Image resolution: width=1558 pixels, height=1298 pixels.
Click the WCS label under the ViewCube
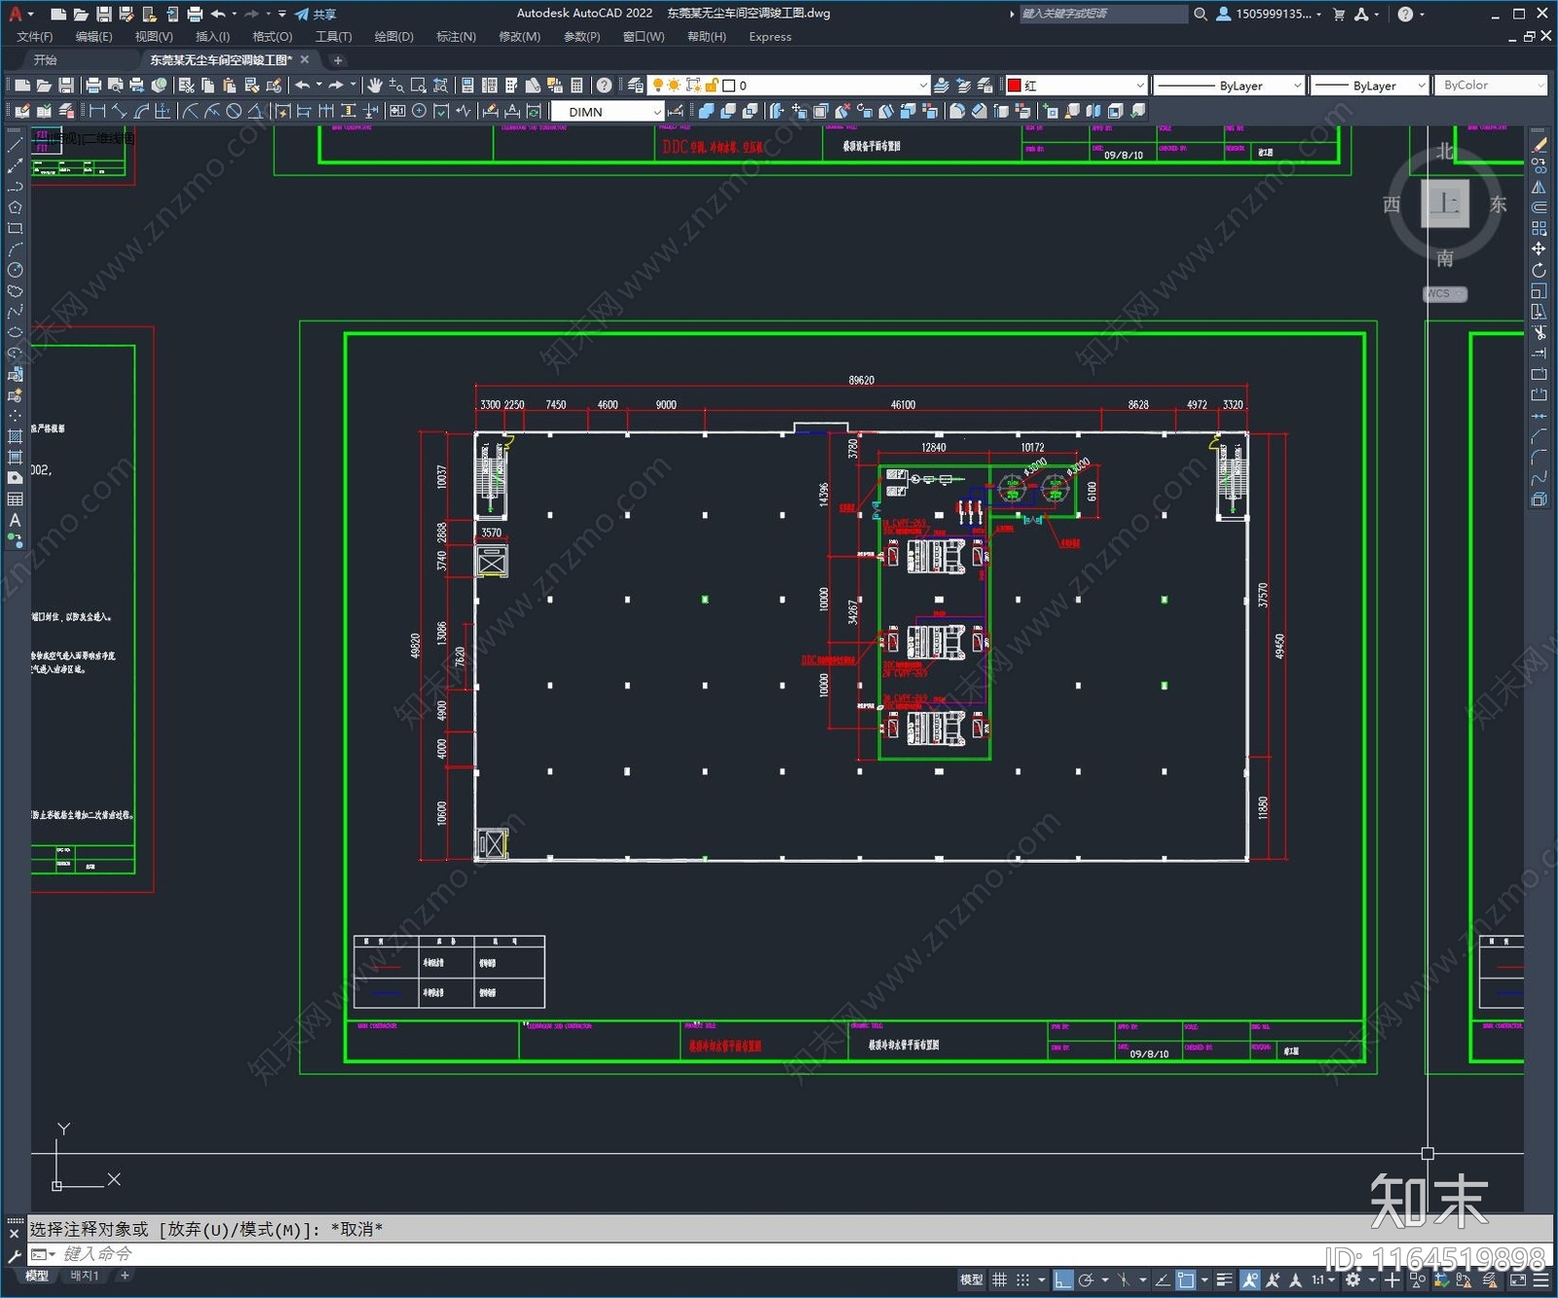pos(1442,293)
